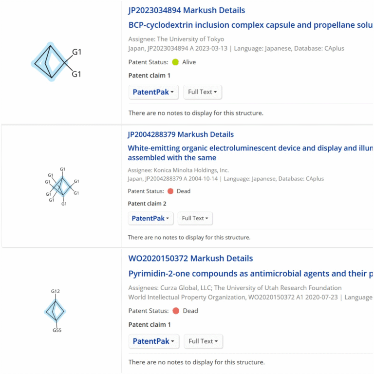Click Patent claim 2 under the Konica Minolta patent
Viewport: 374px width, 374px height.
147,204
